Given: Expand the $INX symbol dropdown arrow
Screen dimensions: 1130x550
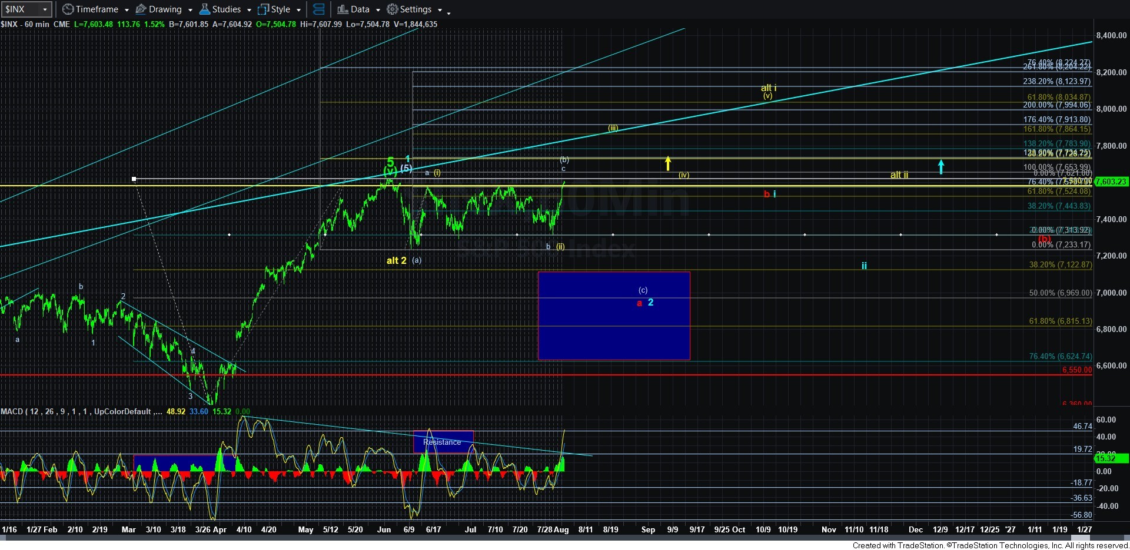Looking at the screenshot, I should [x=45, y=9].
